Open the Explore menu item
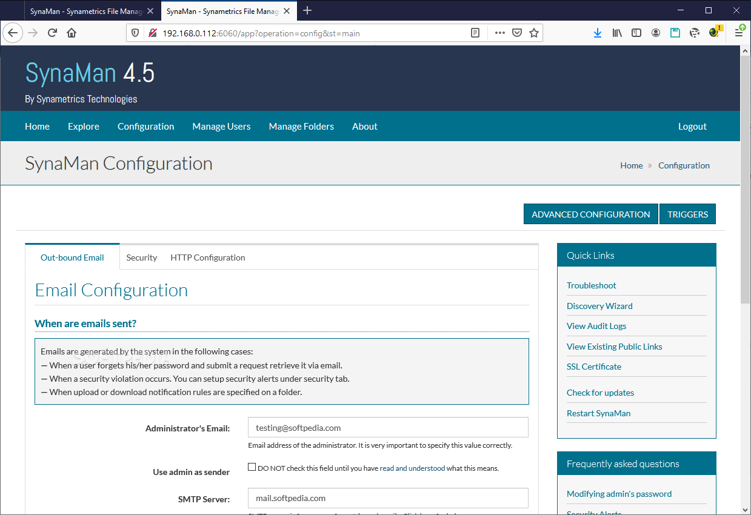 click(84, 126)
